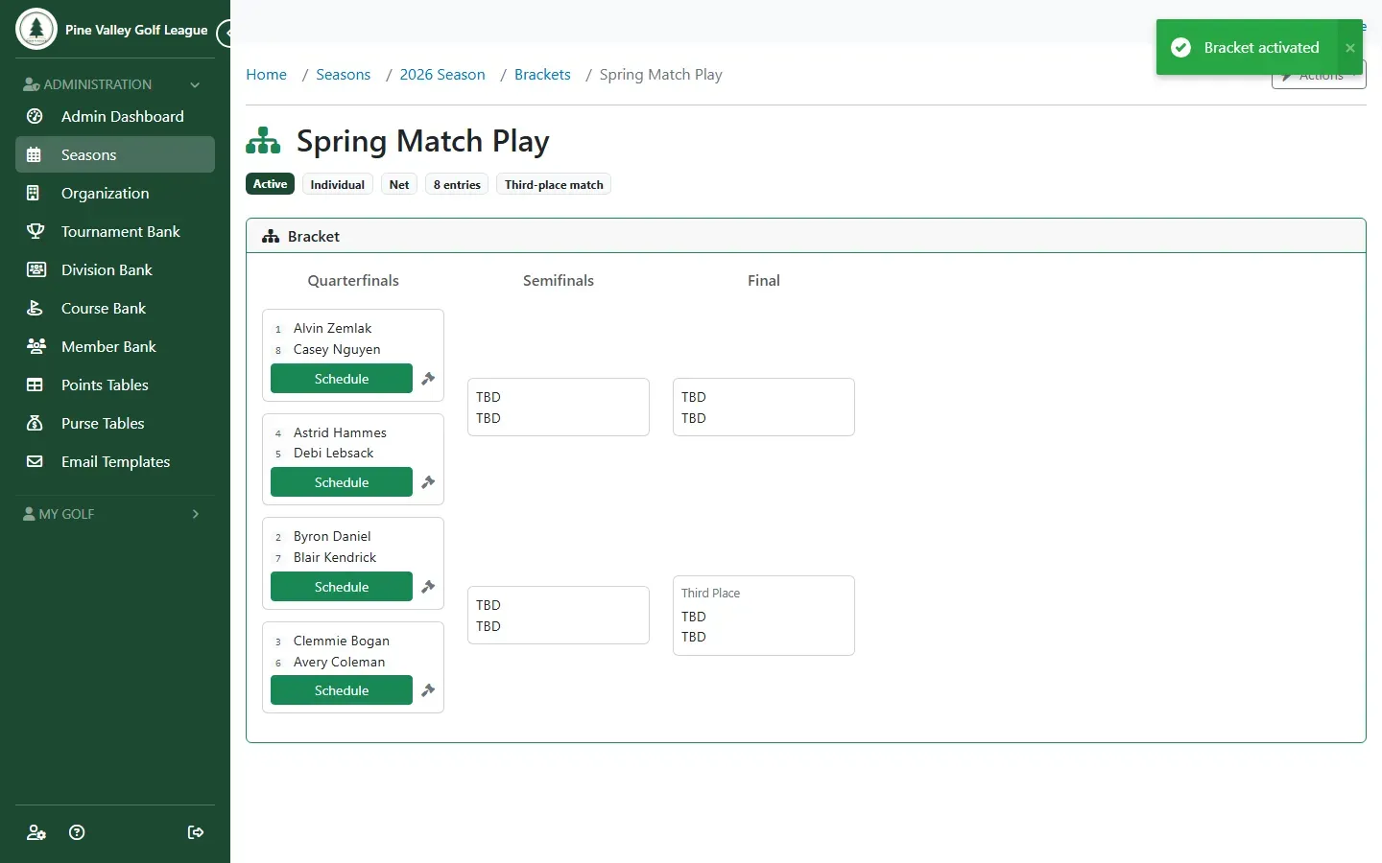Open 2026 Season breadcrumb link
Screen dimensions: 1382x863
coord(442,75)
